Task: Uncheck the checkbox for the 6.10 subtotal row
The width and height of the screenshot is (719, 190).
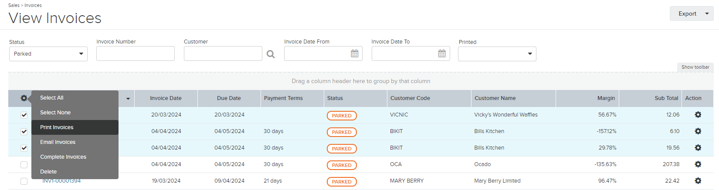Action: point(24,132)
